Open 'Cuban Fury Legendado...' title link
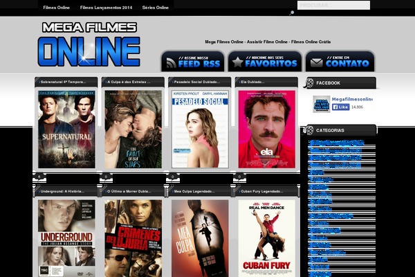 (261, 191)
